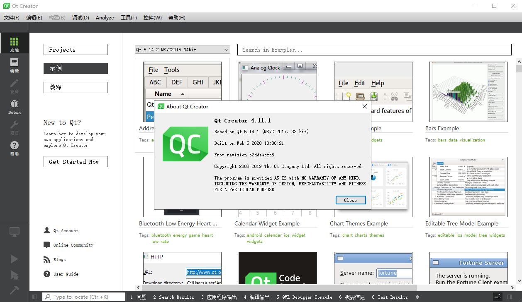Filter by the editable tag

point(446,235)
